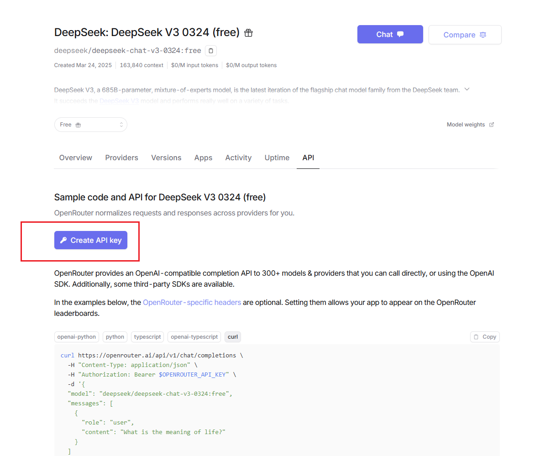Click the external link icon beside Model weights
This screenshot has height=456, width=545.
click(492, 125)
